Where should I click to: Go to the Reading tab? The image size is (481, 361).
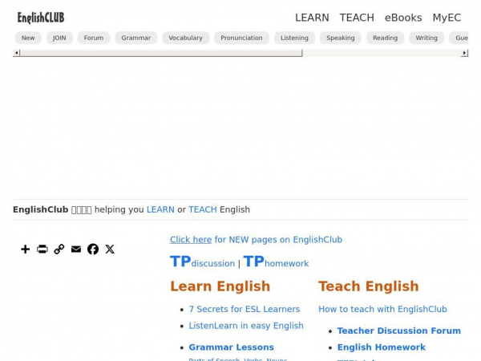(386, 38)
